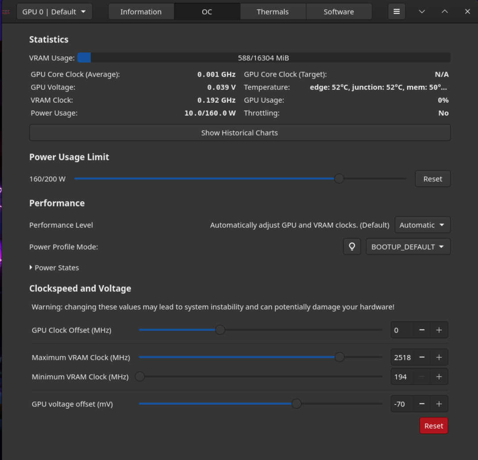Screen dimensions: 478x460
Task: Decrease GPU Clock Offset with minus button
Action: (422, 330)
